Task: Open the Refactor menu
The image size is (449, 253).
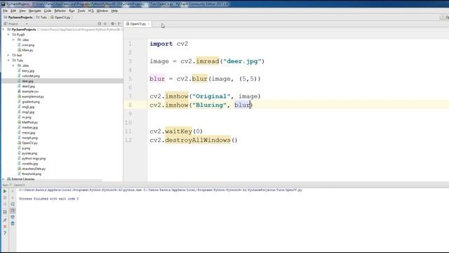Action: (x=60, y=11)
